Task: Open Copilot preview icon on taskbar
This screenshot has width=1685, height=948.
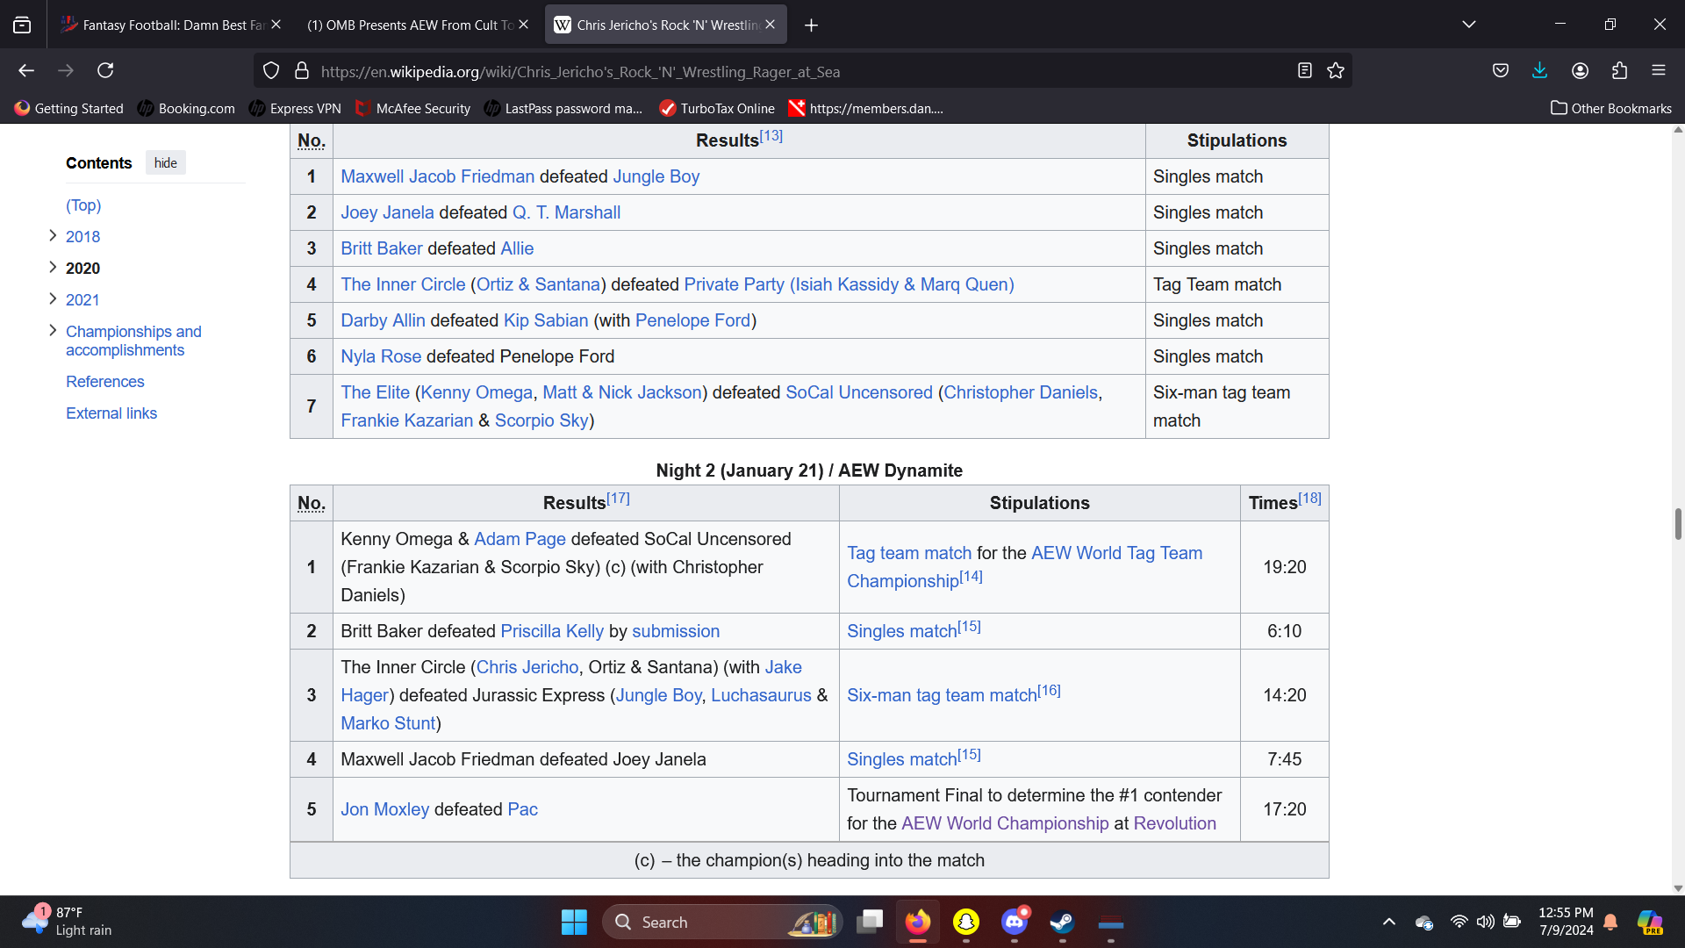Action: [1650, 922]
